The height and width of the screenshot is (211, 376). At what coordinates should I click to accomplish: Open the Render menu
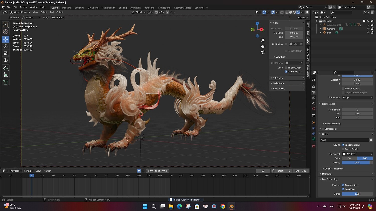tap(23, 7)
